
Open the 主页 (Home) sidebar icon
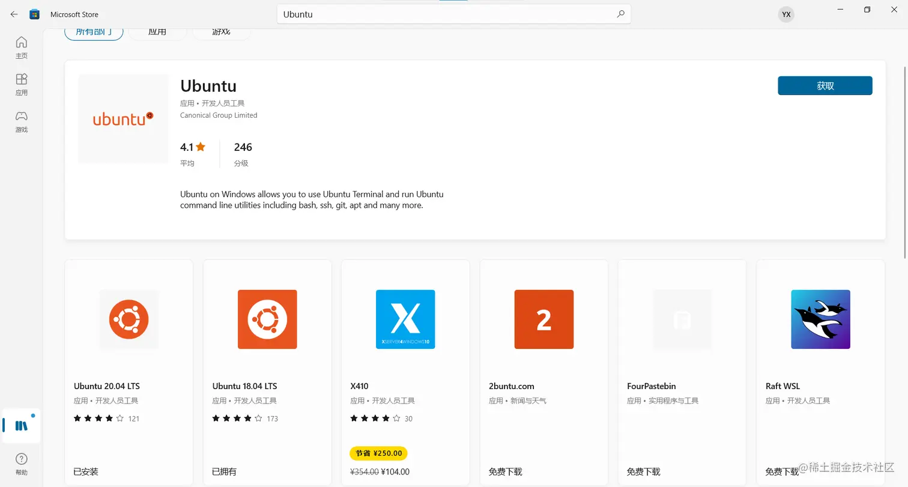click(x=21, y=46)
